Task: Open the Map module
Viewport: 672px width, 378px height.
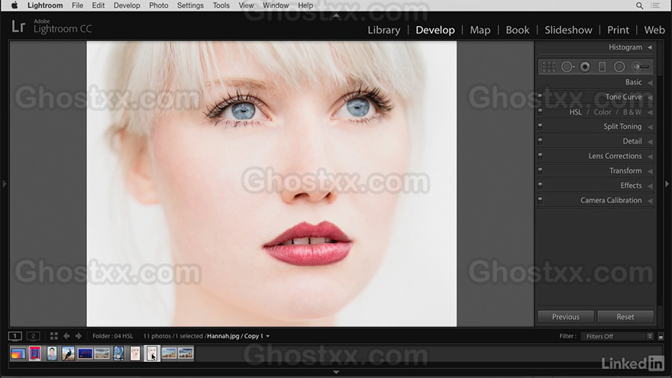Action: coord(480,30)
